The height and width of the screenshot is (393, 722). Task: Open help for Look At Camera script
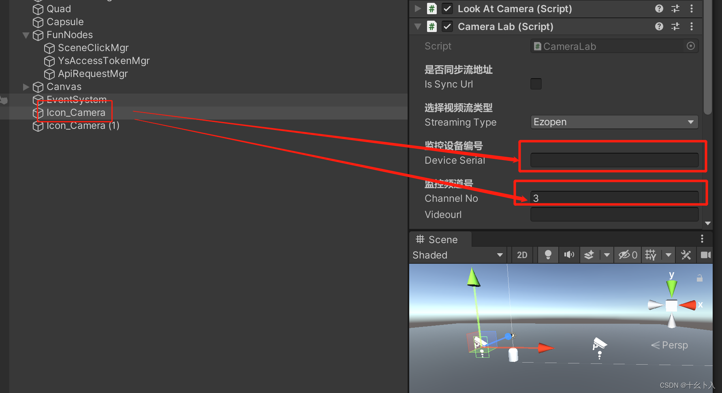pos(659,9)
